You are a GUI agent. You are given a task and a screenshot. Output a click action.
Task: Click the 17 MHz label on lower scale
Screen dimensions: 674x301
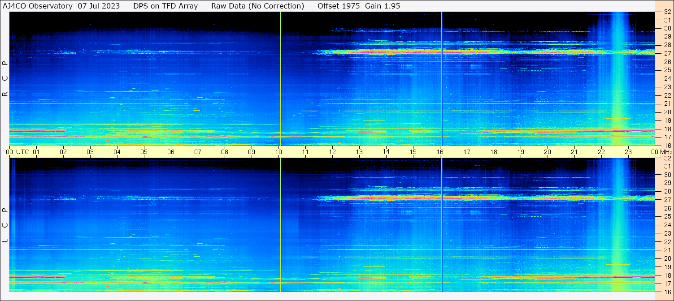667,284
